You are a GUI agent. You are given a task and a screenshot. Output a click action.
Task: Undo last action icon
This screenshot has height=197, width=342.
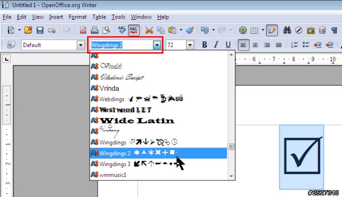point(205,30)
